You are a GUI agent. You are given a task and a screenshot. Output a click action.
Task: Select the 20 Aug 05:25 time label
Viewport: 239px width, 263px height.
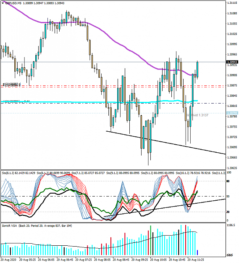27,260
